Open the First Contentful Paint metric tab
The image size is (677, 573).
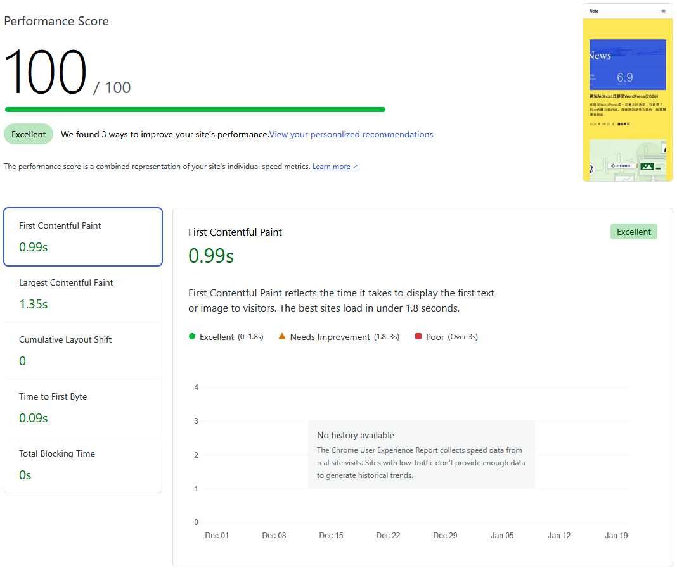tap(82, 237)
